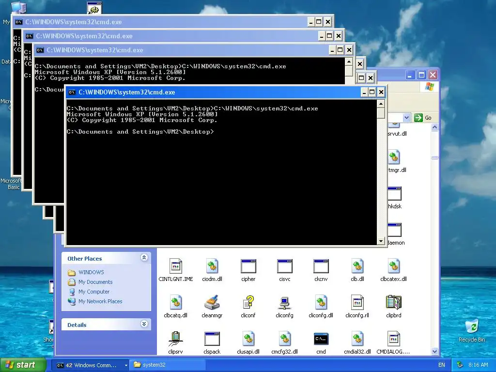Click the EN language indicator
This screenshot has width=496, height=372.
point(442,365)
